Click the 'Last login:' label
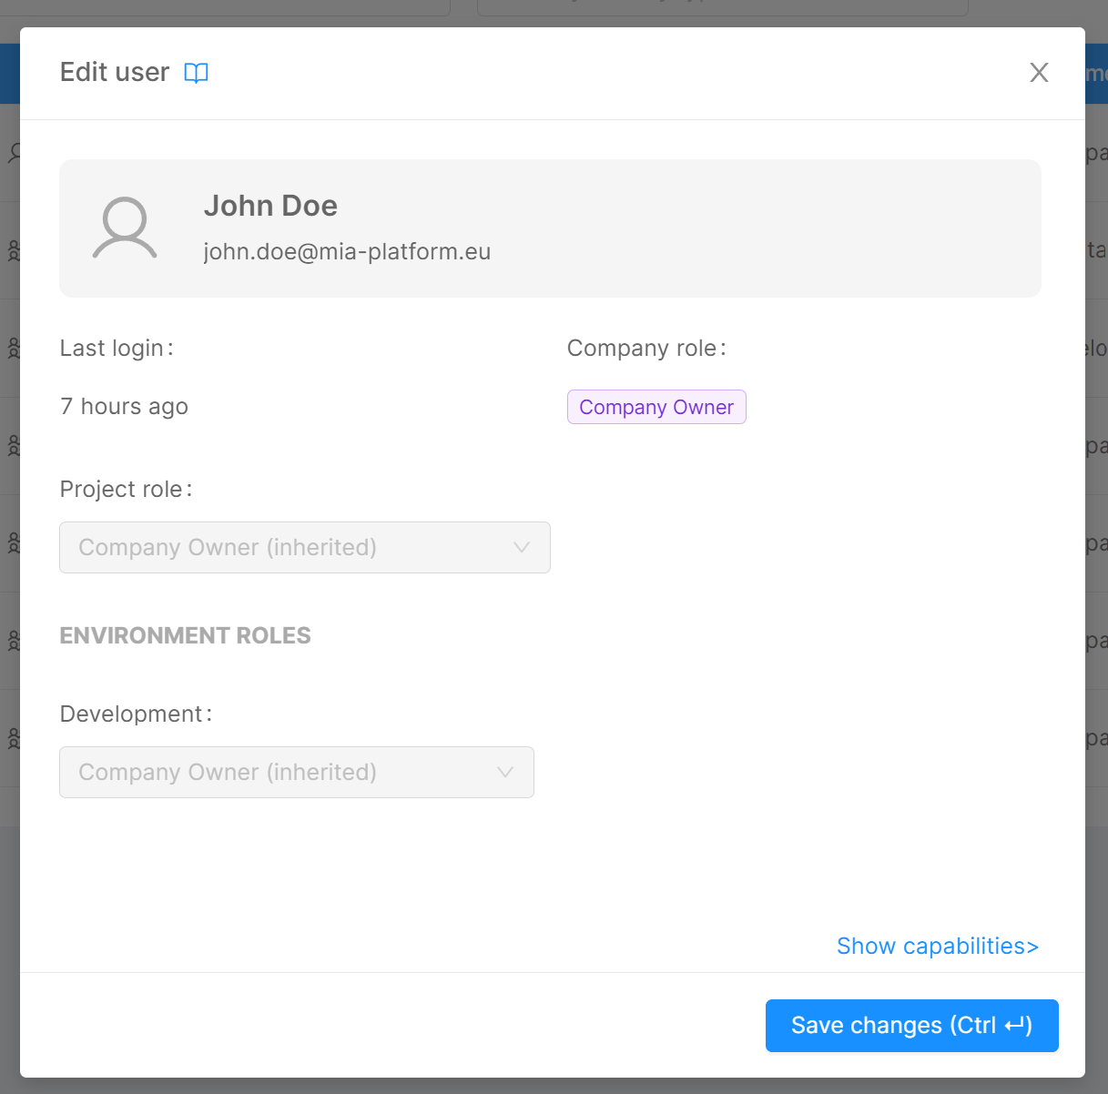1108x1094 pixels. [117, 349]
